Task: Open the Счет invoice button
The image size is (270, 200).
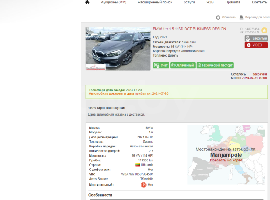Action: pyautogui.click(x=161, y=65)
